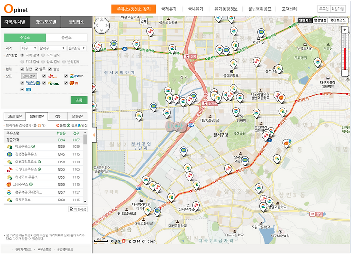This screenshot has width=351, height=254.
Task: Click the 성서 IC marker on the map
Action: coord(190,57)
